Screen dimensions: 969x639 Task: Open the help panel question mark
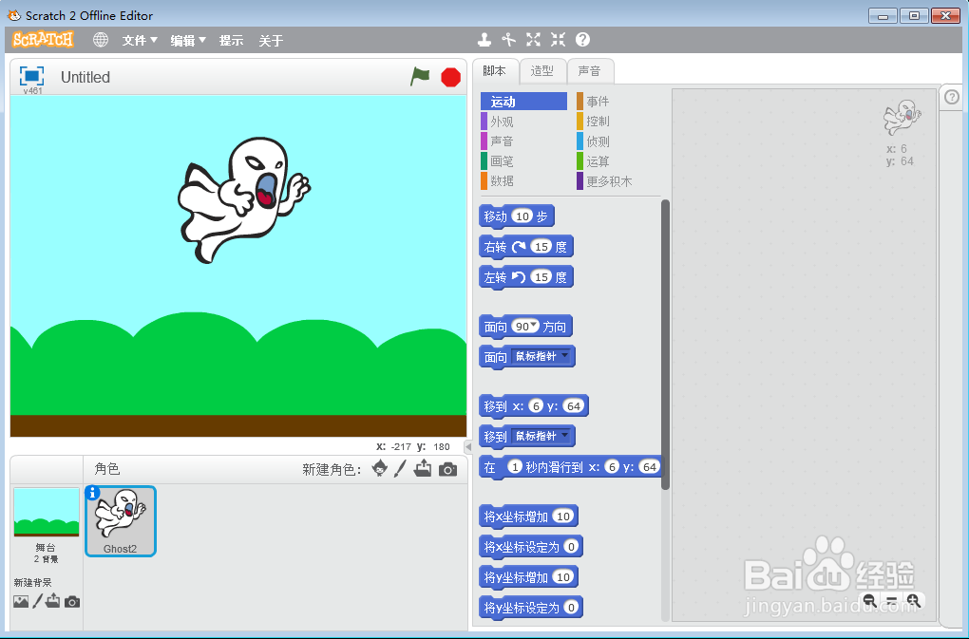click(x=952, y=97)
